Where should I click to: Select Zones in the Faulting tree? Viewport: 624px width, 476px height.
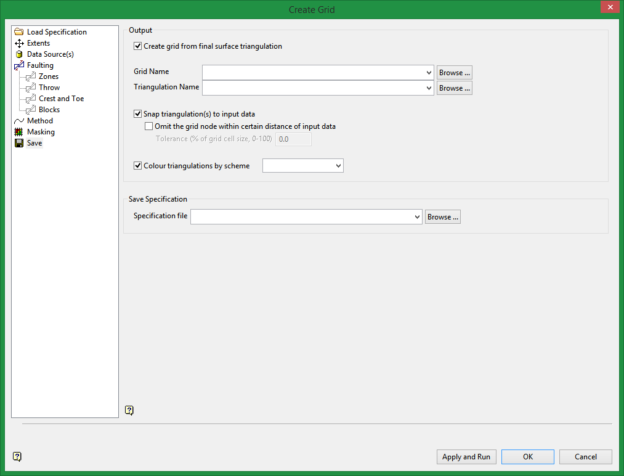click(49, 76)
